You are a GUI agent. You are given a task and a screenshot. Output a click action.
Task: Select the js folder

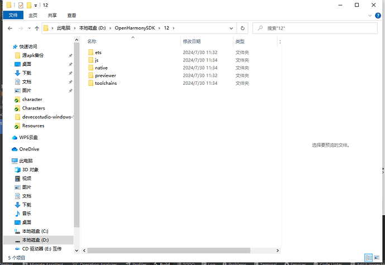[x=97, y=60]
